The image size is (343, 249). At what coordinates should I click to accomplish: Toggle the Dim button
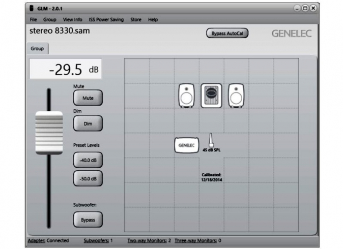[88, 123]
